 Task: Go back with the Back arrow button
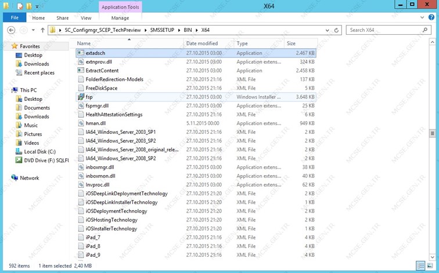pos(11,30)
